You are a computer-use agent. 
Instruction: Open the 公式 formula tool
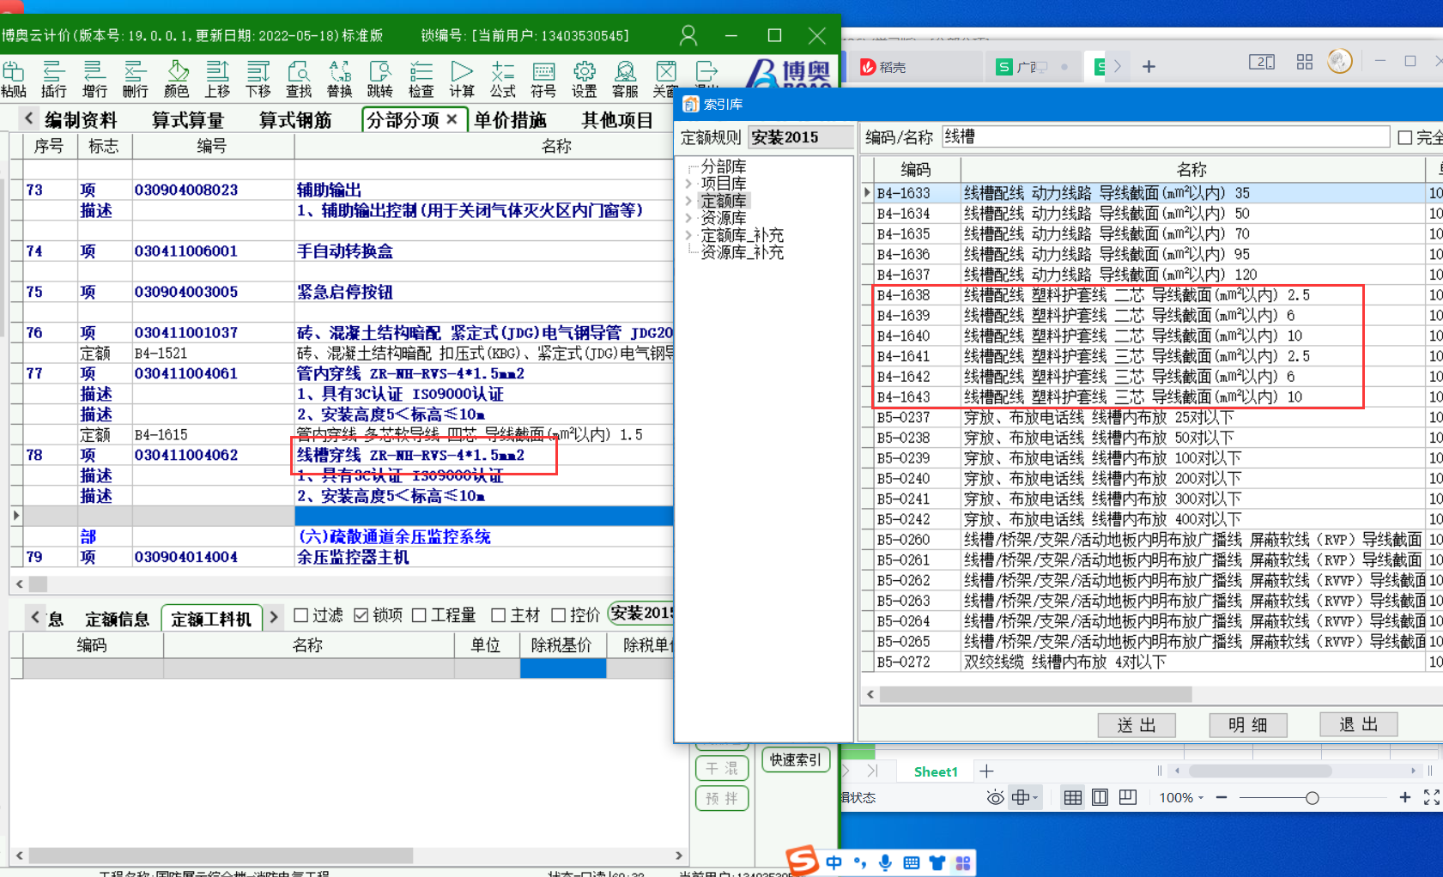(503, 79)
